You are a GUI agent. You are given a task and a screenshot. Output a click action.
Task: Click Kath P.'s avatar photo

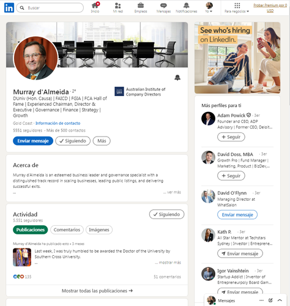click(208, 235)
